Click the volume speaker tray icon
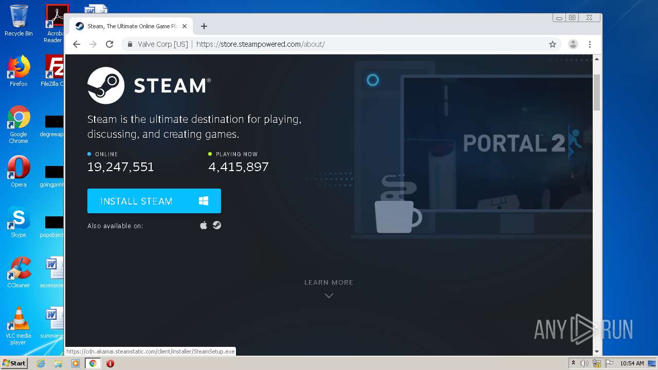 click(584, 363)
